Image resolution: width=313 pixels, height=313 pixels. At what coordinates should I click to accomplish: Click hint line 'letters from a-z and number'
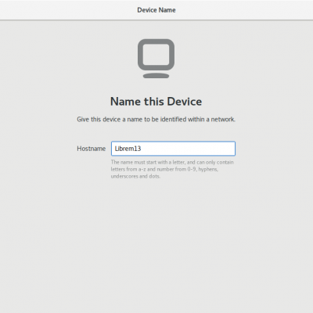164,169
